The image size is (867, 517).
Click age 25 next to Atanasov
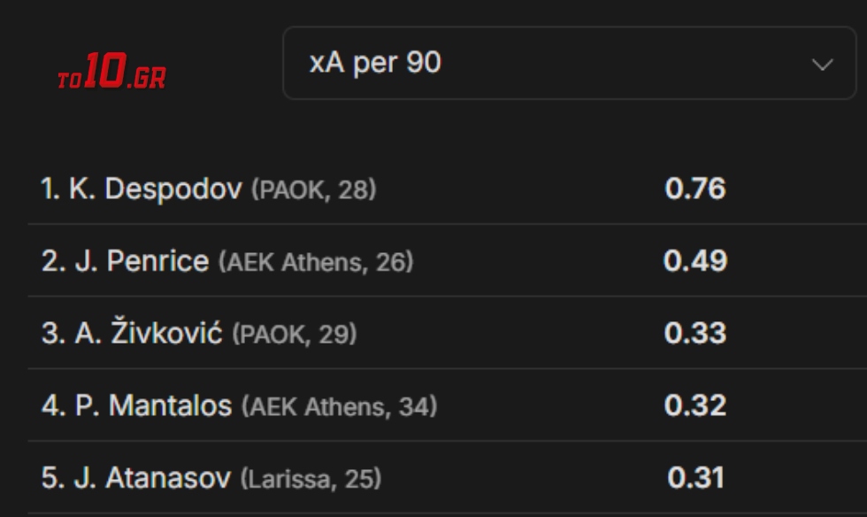pos(357,481)
